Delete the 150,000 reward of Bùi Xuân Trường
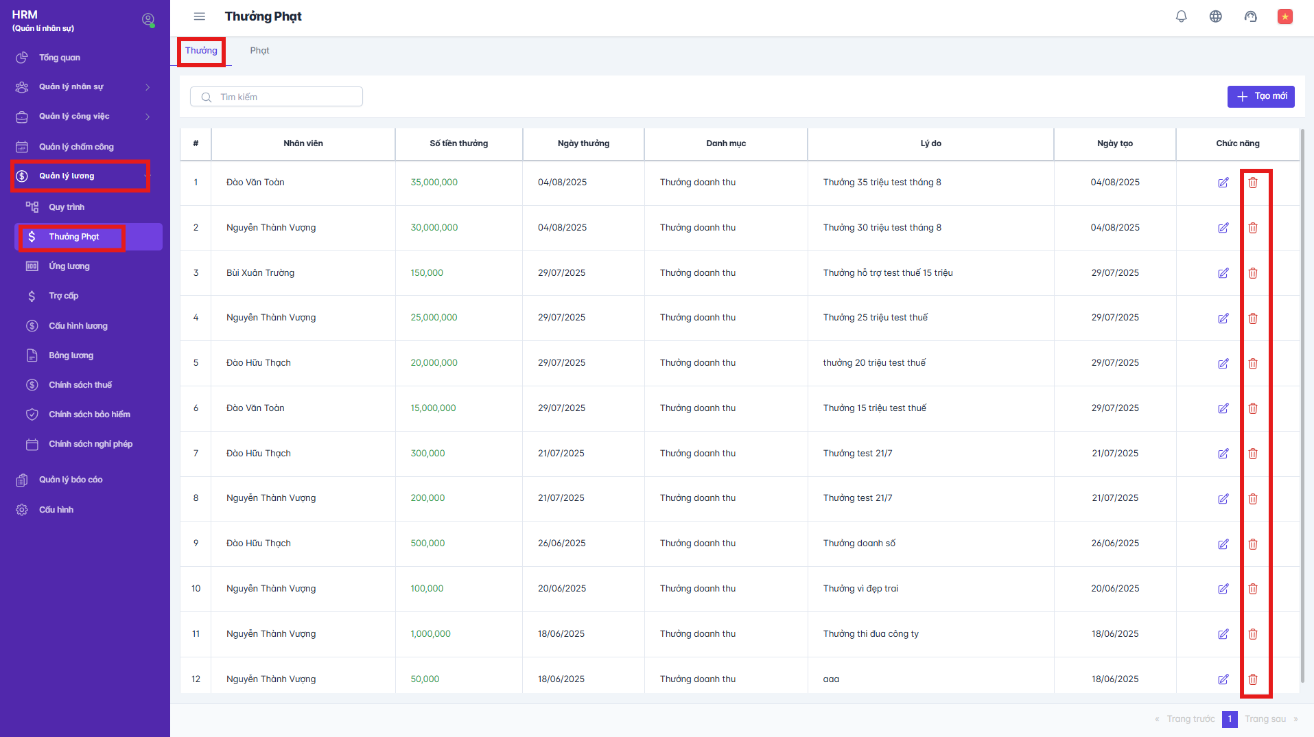The image size is (1314, 737). pyautogui.click(x=1252, y=273)
